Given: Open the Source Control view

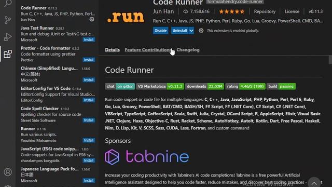Looking at the screenshot, I should [8, 20].
